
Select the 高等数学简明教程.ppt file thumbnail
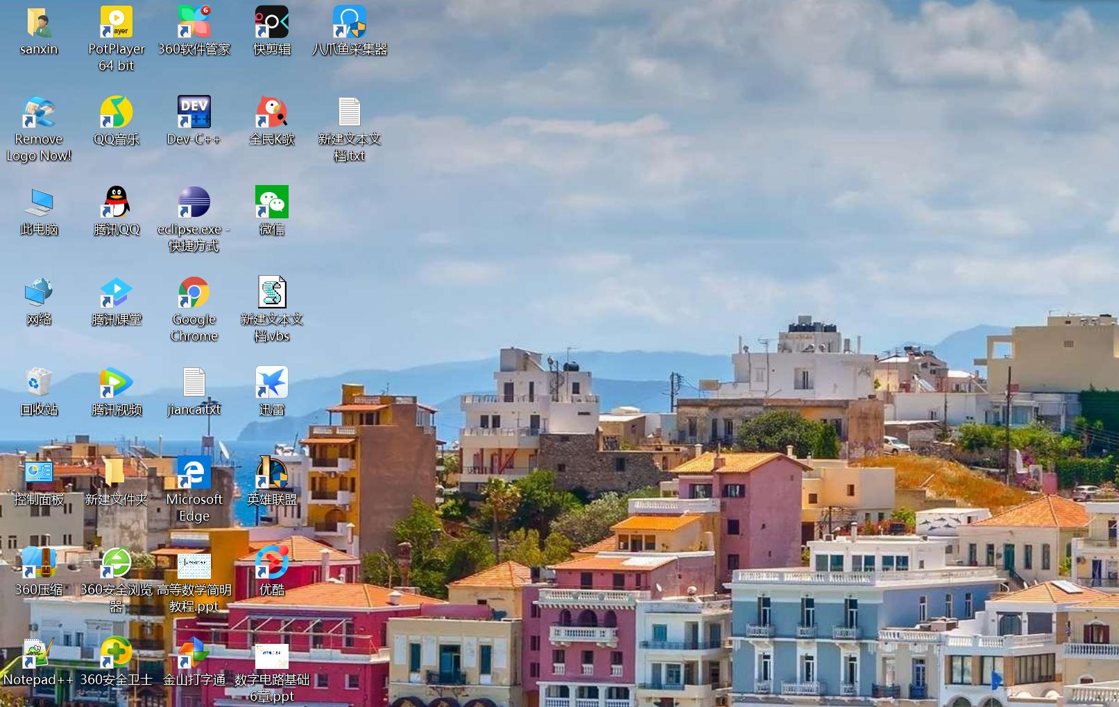pyautogui.click(x=194, y=566)
